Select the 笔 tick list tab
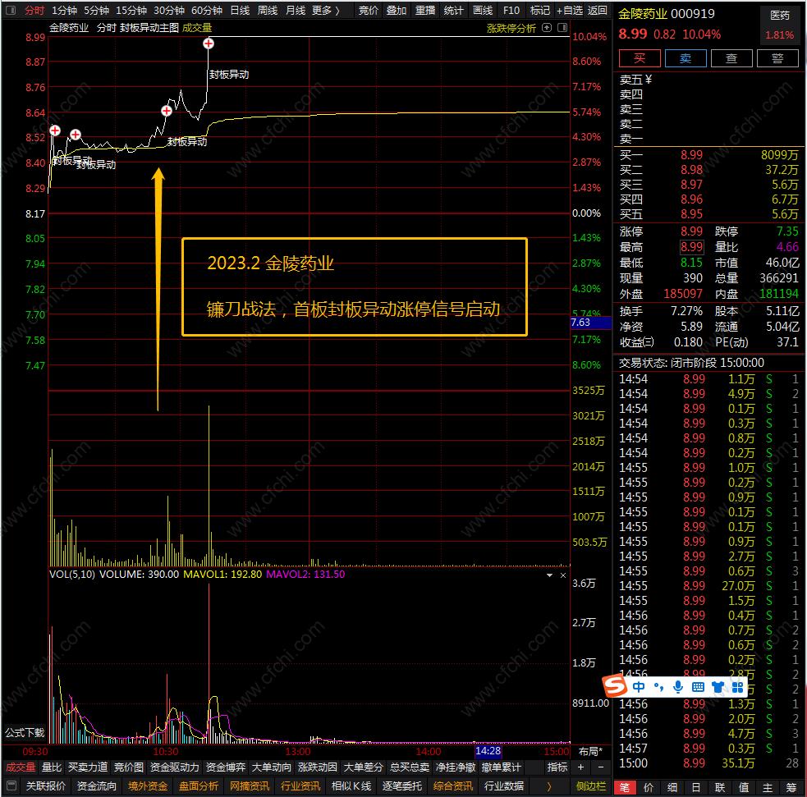The width and height of the screenshot is (807, 797). pyautogui.click(x=624, y=788)
